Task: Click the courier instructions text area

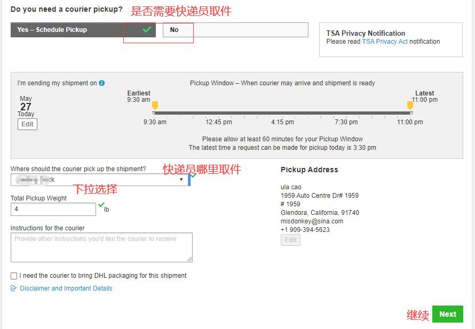Action: point(101,247)
